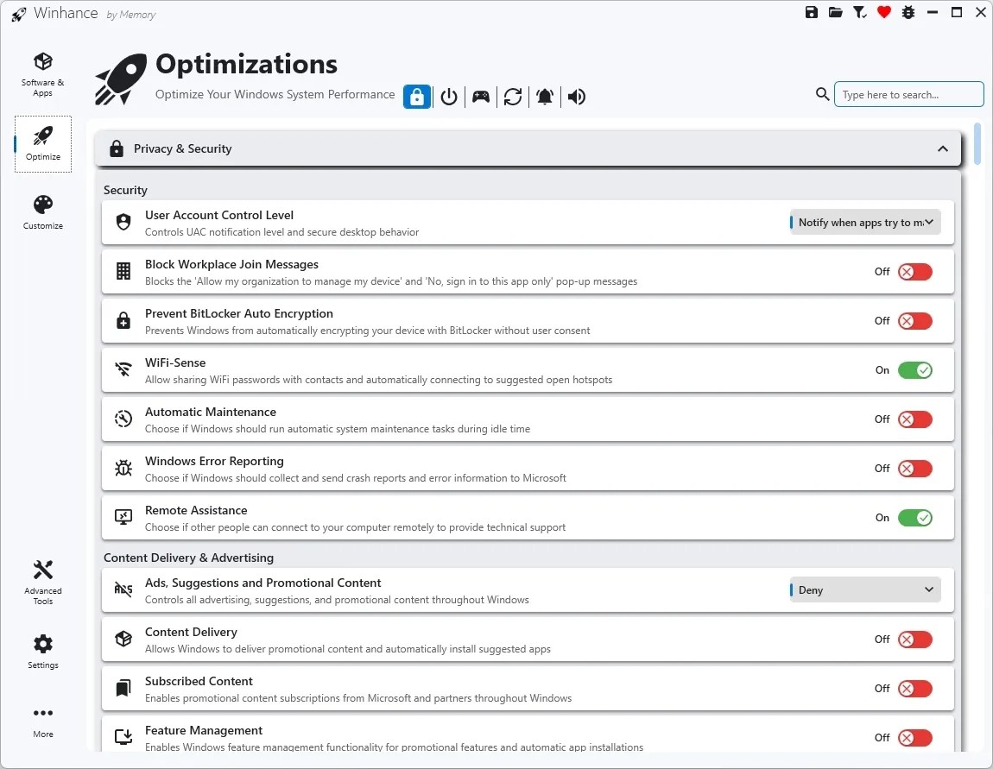Open the Settings page from the sidebar
This screenshot has height=769, width=993.
(42, 651)
